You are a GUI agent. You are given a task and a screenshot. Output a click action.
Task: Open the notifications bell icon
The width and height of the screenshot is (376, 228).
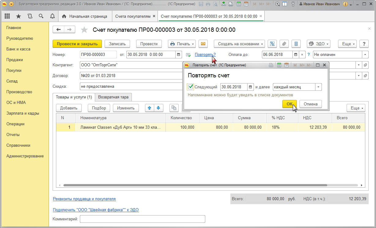(52, 16)
